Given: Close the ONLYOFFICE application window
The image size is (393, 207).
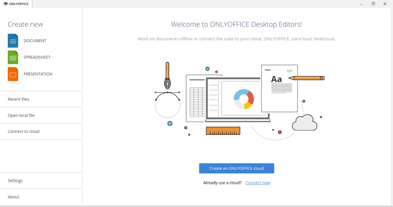Looking at the screenshot, I should pyautogui.click(x=386, y=4).
